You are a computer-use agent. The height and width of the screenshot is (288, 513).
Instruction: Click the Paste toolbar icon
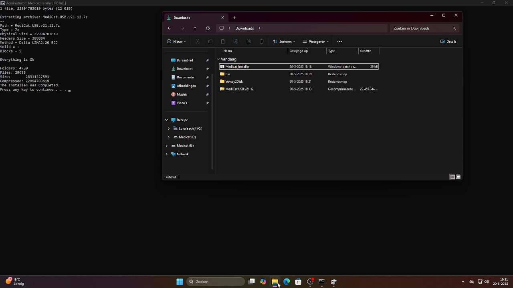click(223, 42)
